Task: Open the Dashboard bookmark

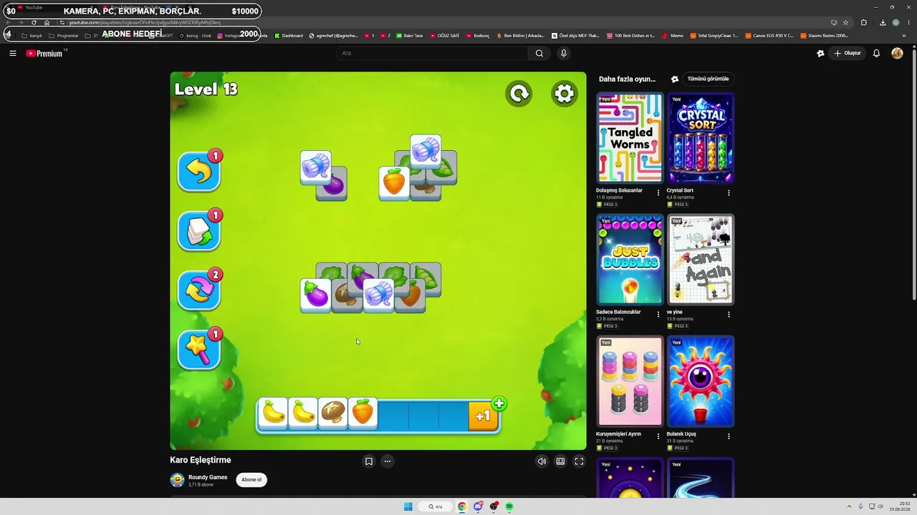Action: [x=289, y=35]
